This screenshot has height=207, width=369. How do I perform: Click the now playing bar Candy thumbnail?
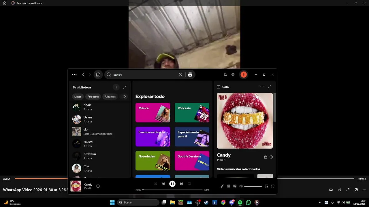coord(76,186)
